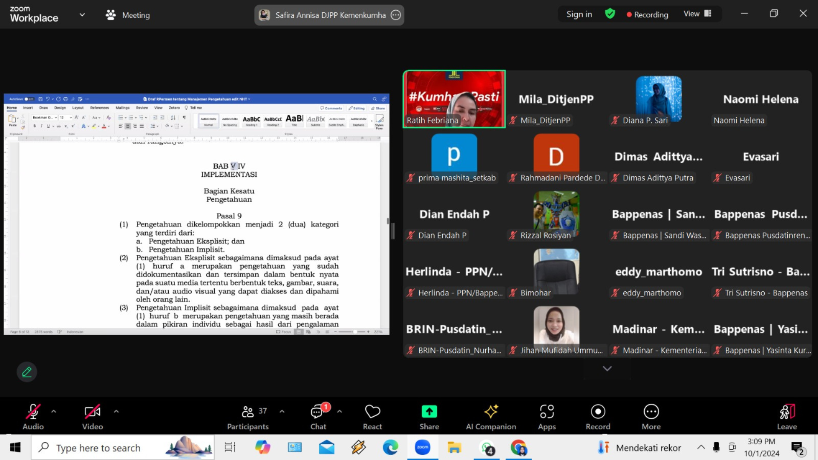This screenshot has height=460, width=818.
Task: Open audio options arrow next to Audio
Action: (x=54, y=411)
